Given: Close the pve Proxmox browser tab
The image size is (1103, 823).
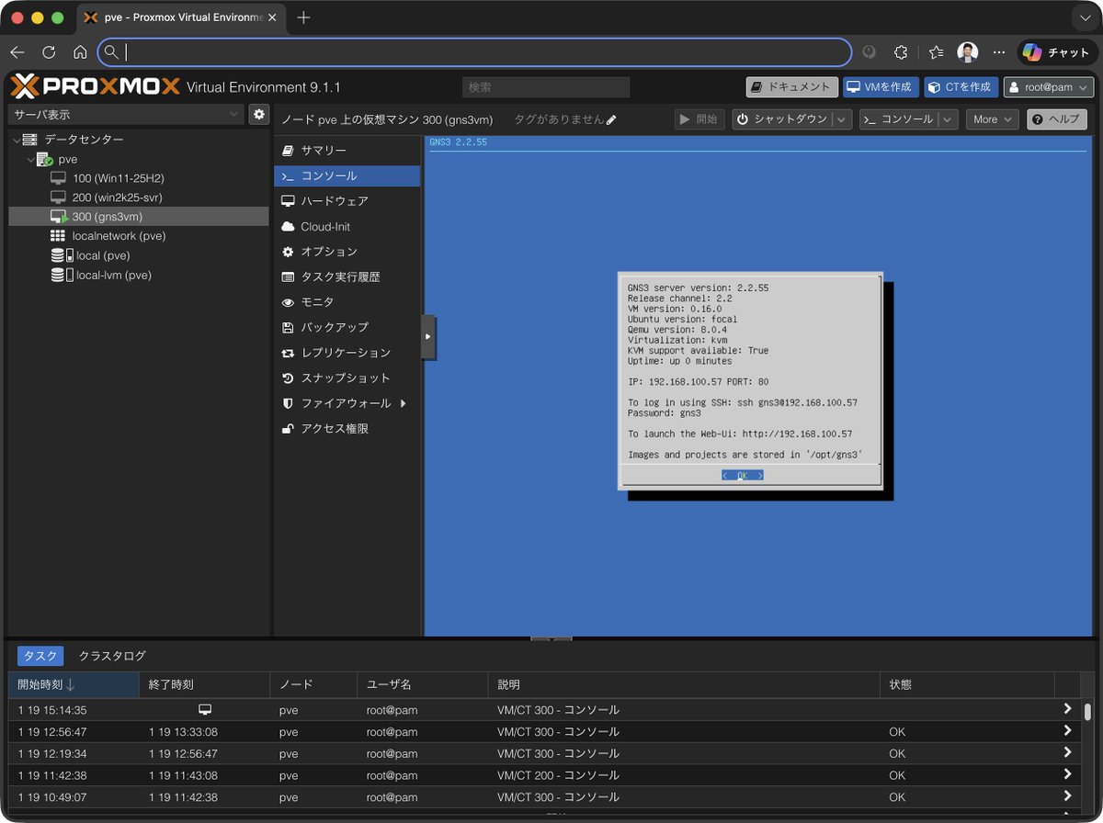Looking at the screenshot, I should pyautogui.click(x=272, y=17).
